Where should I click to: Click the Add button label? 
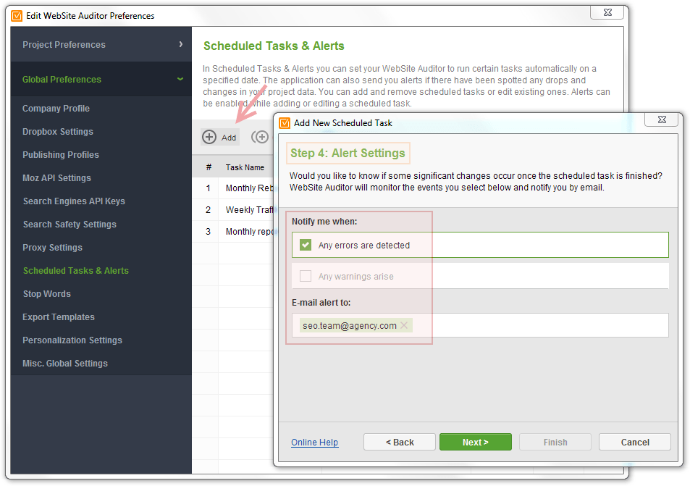[229, 138]
